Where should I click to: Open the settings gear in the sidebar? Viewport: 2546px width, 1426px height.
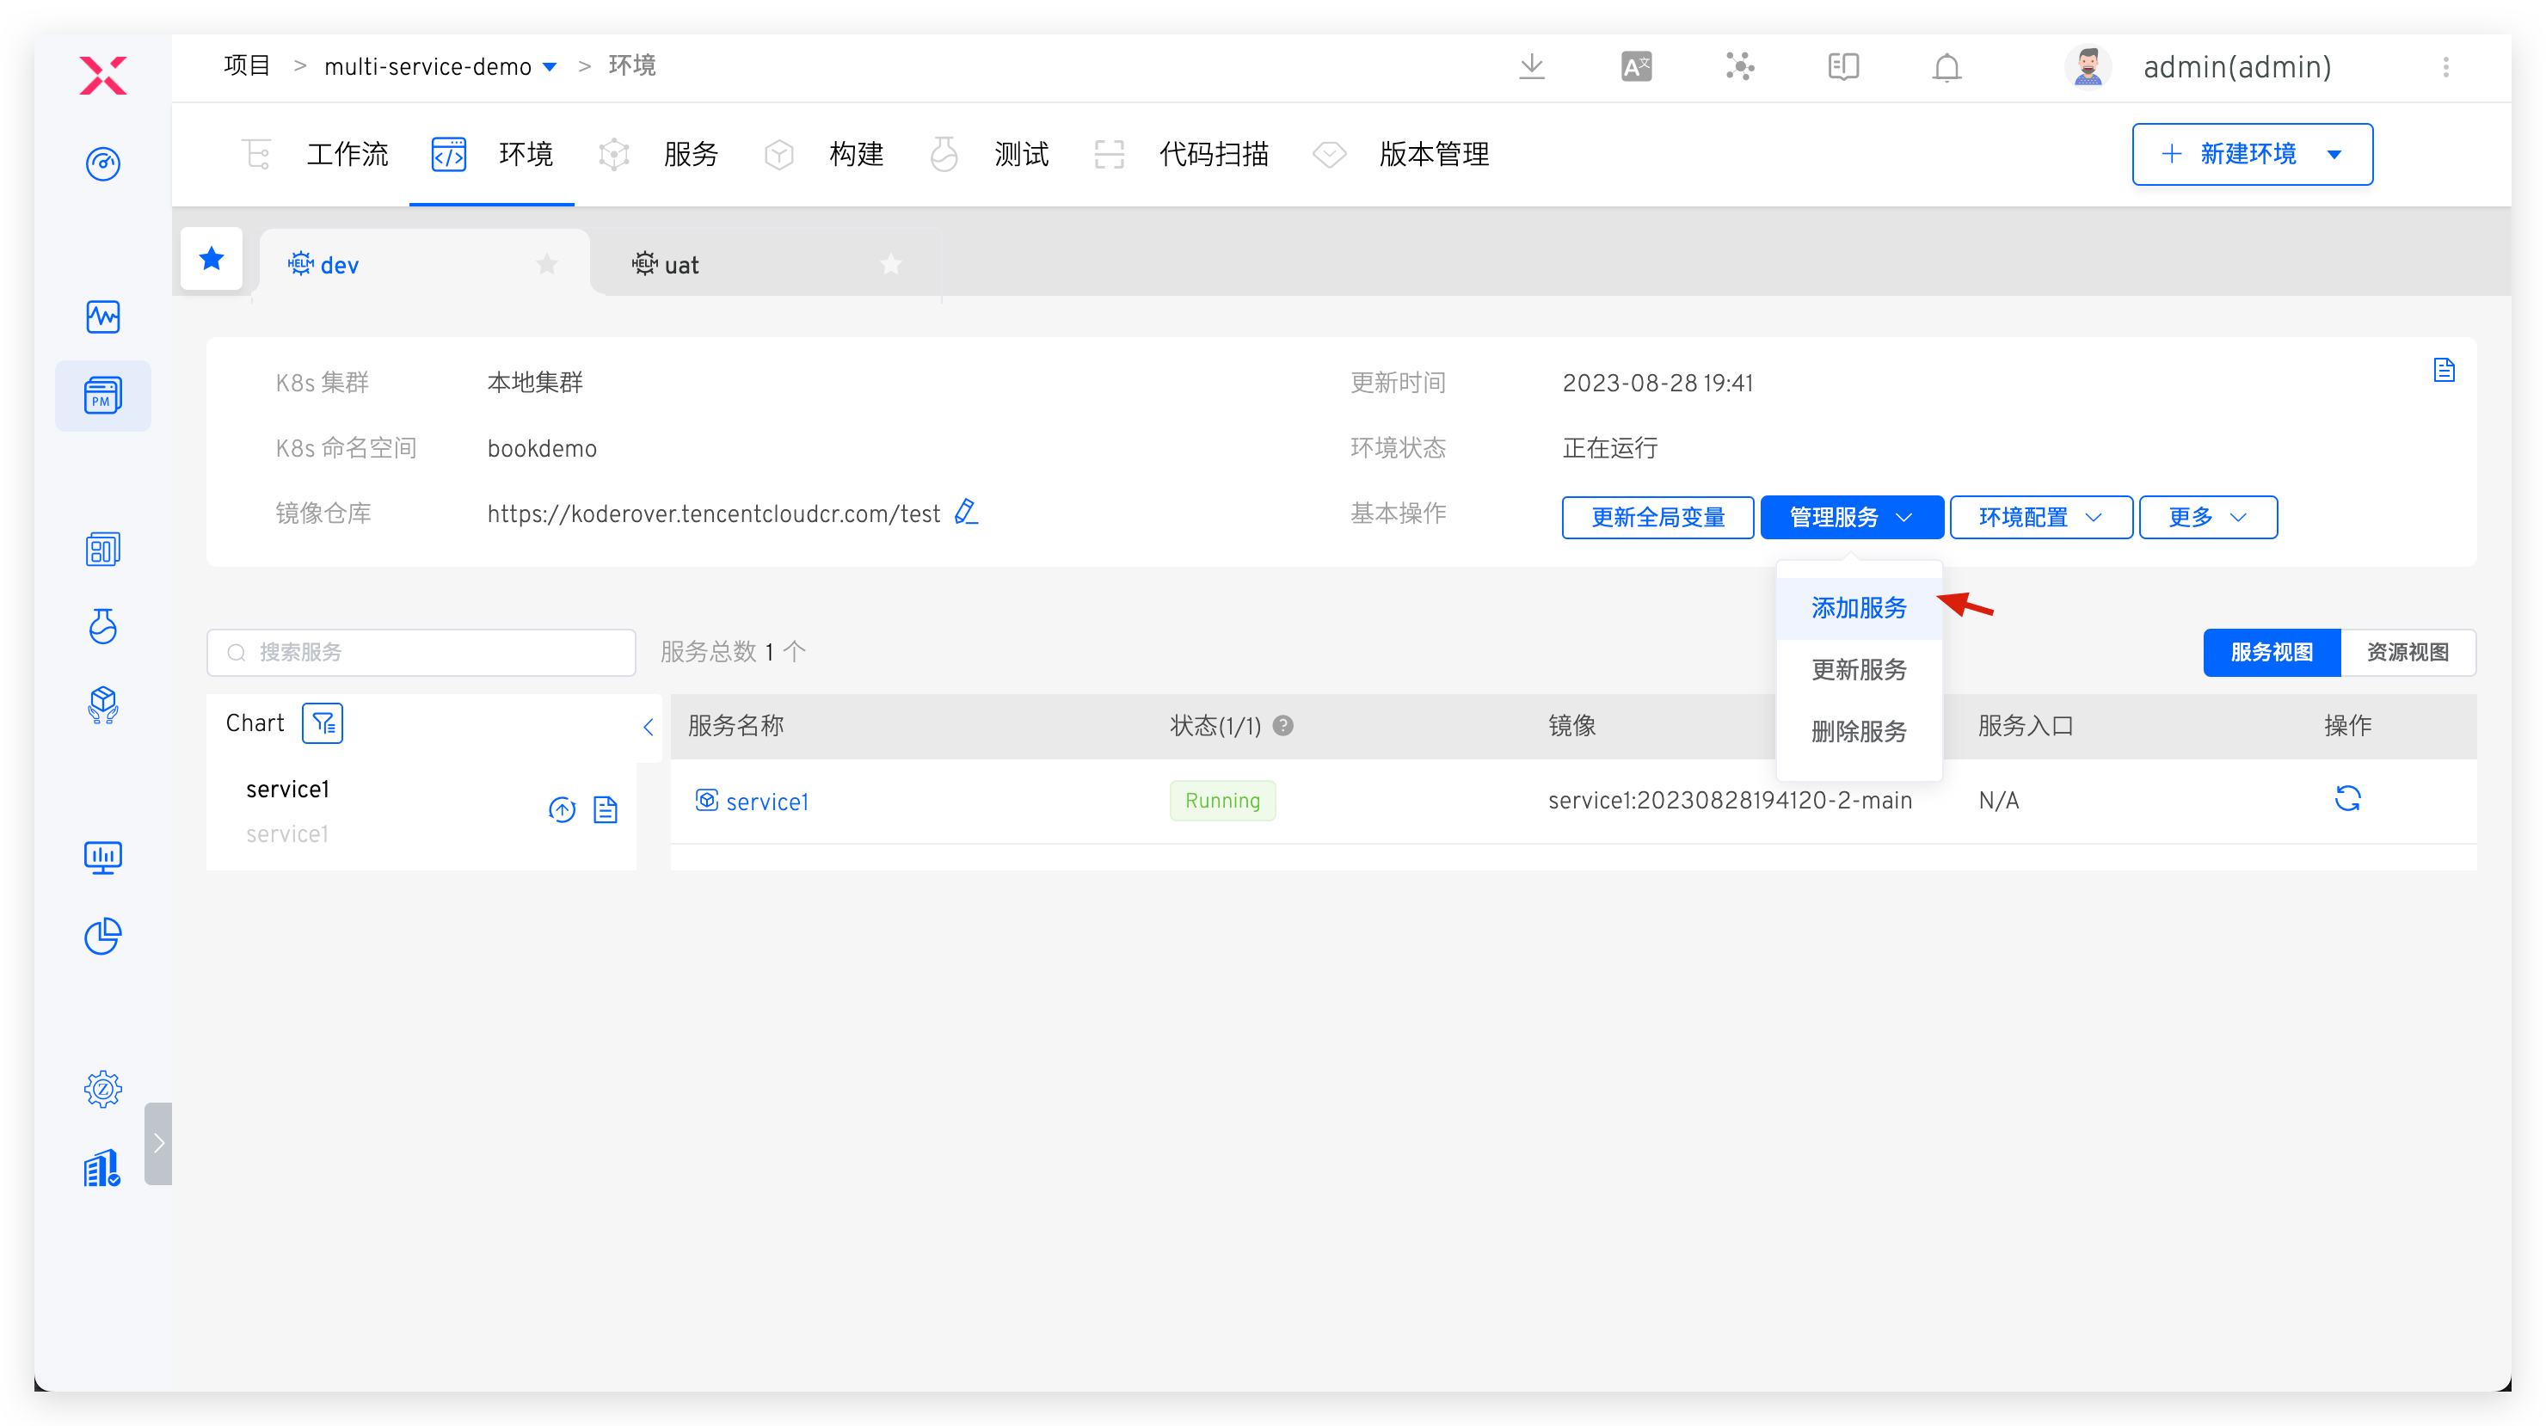coord(103,1088)
